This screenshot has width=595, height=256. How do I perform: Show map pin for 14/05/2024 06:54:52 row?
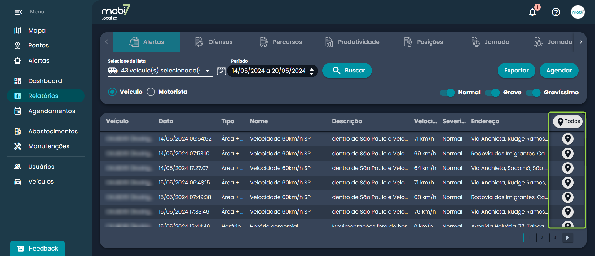pyautogui.click(x=568, y=139)
